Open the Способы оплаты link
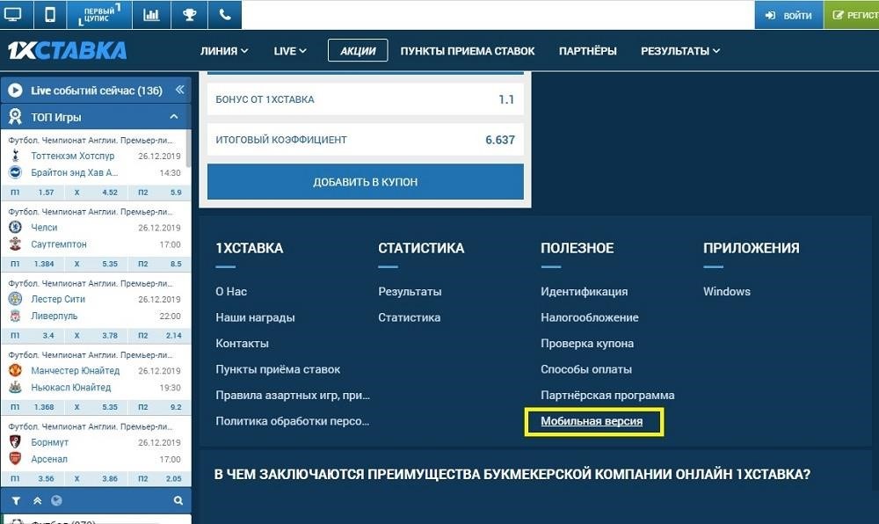The width and height of the screenshot is (879, 524). coord(585,369)
